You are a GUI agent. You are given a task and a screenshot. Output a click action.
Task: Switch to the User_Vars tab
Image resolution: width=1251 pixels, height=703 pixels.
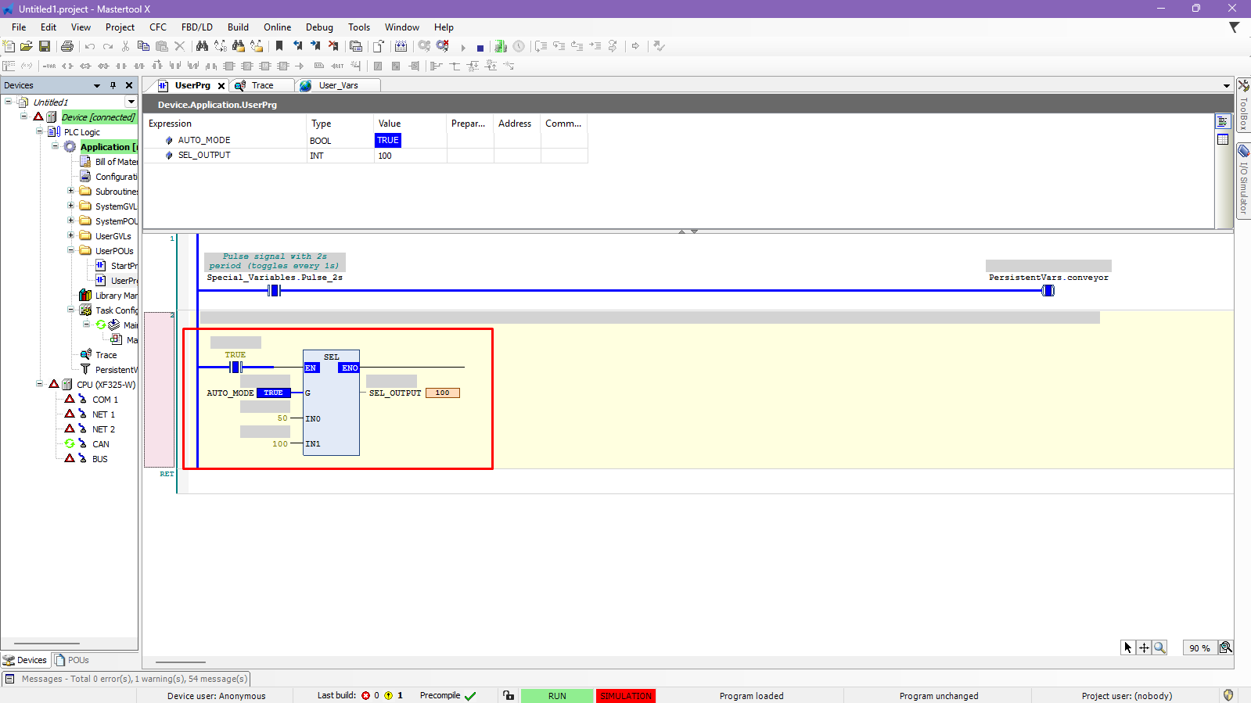point(338,85)
